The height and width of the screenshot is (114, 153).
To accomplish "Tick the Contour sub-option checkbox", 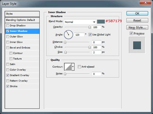I will 11,53.
